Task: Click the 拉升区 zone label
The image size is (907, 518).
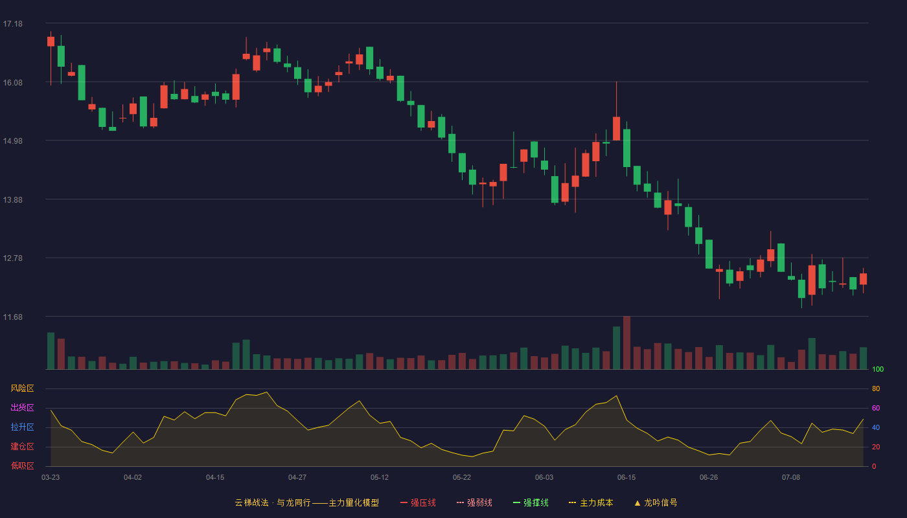Action: point(22,427)
